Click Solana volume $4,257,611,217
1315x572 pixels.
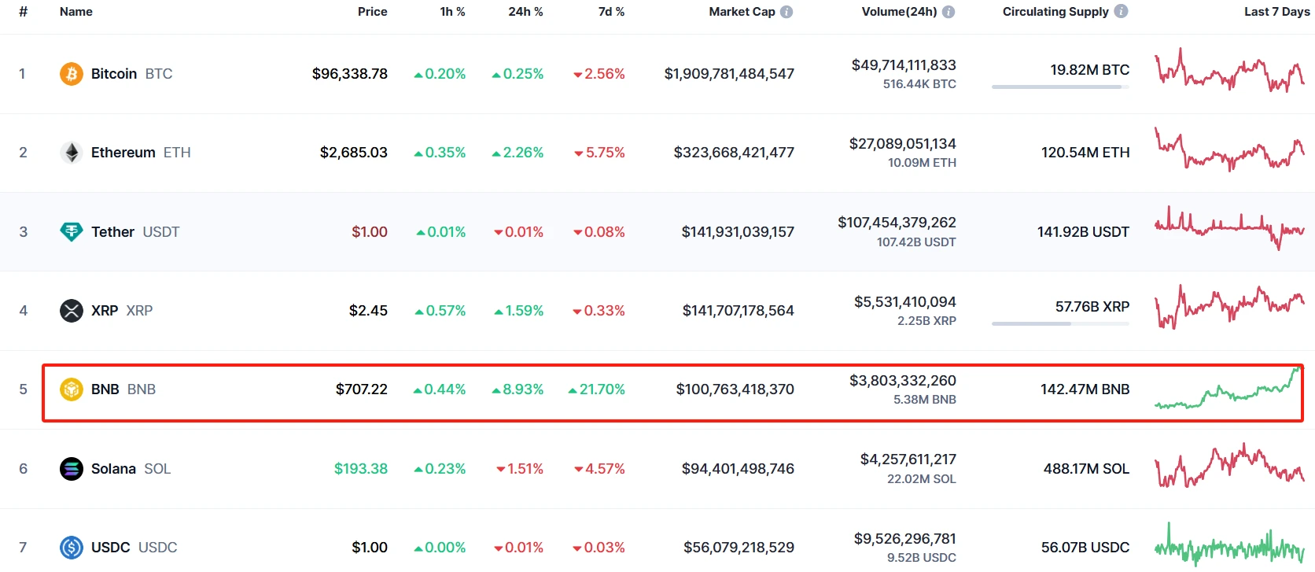tap(908, 459)
